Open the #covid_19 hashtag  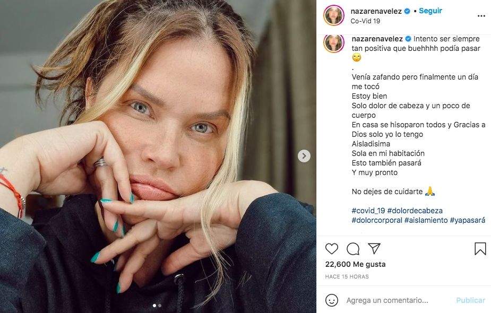368,211
